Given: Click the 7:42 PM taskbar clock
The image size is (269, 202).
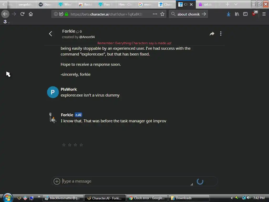Looking at the screenshot, I should [259, 198].
